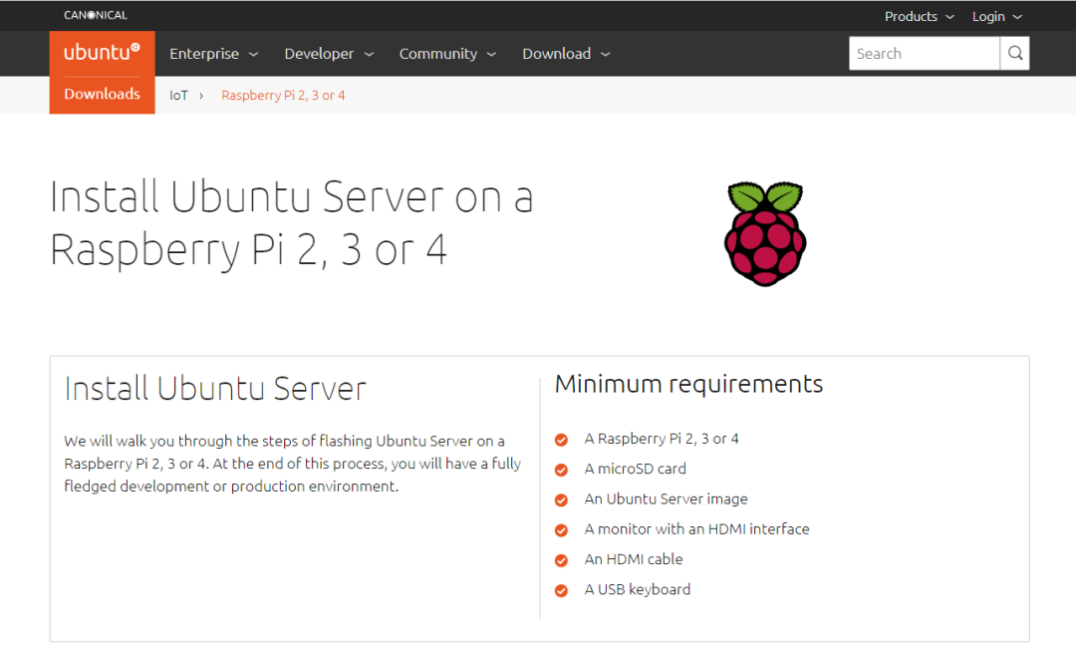Viewport: 1076px width, 659px height.
Task: Click the text A monitor with an HDMI interface
Action: coord(696,529)
